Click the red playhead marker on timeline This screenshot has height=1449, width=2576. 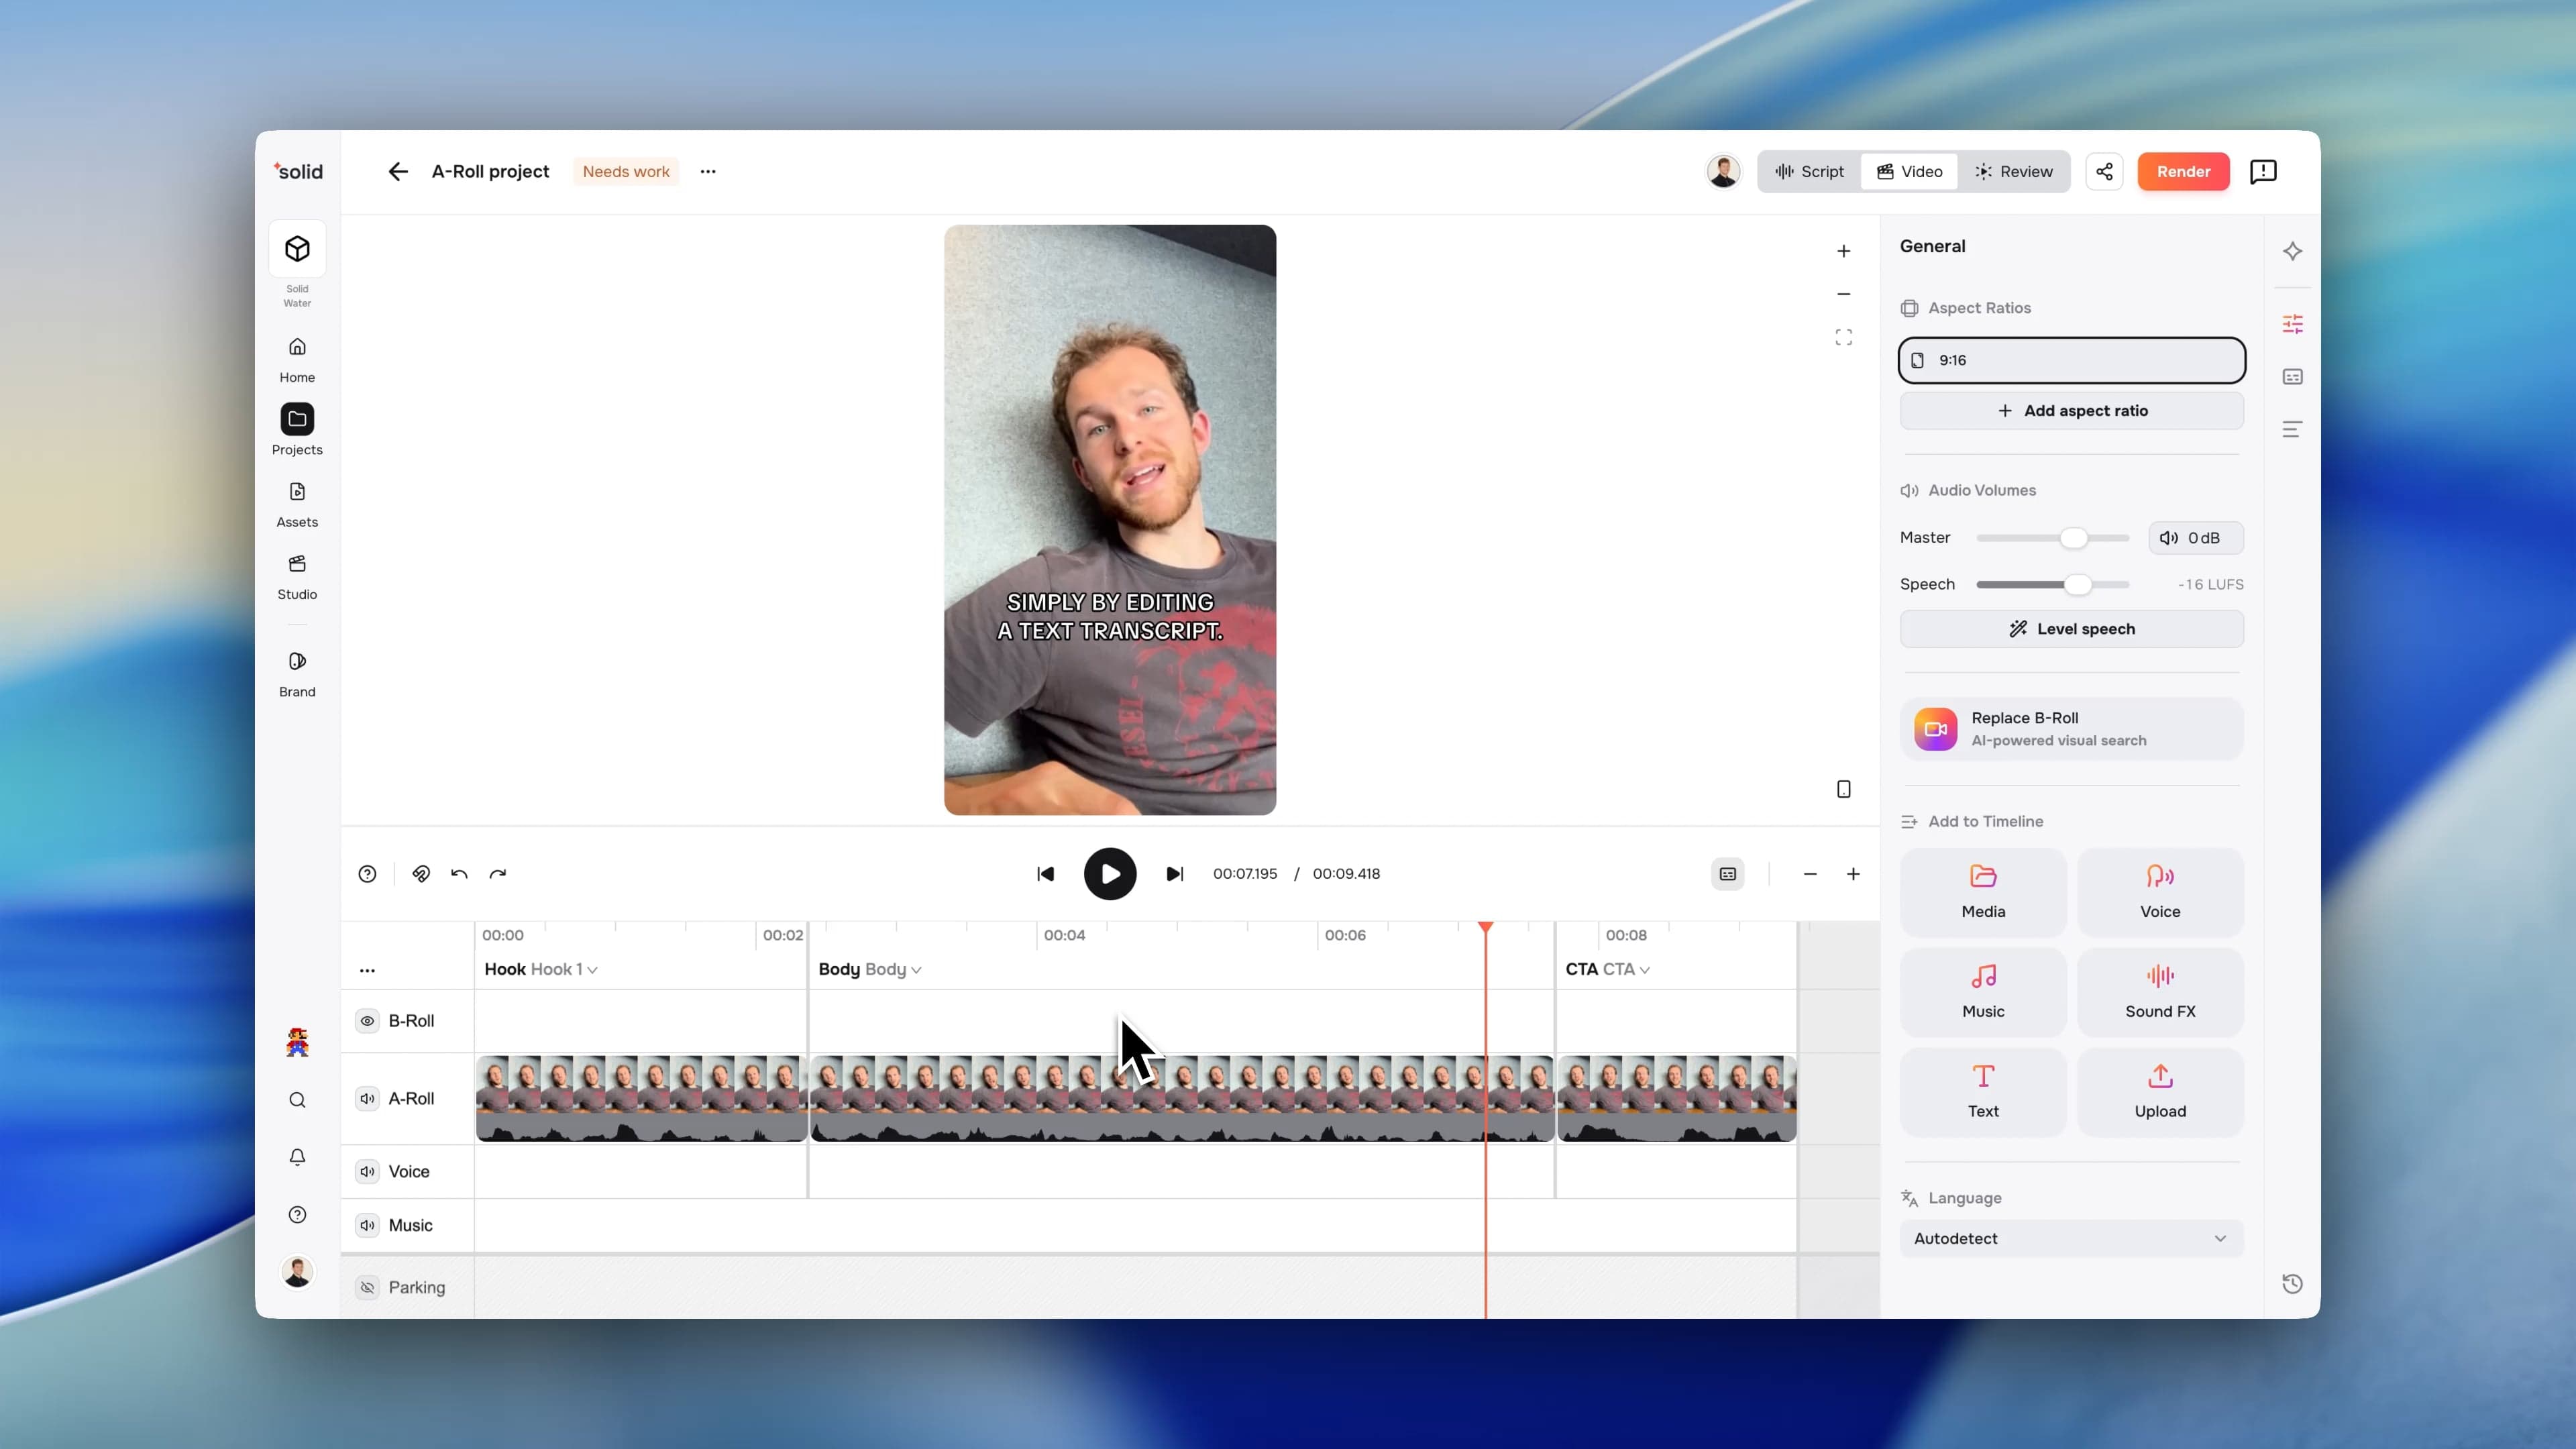pyautogui.click(x=1486, y=929)
